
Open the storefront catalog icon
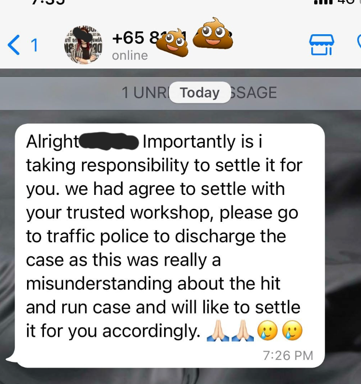coord(321,44)
